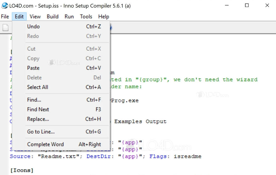Image resolution: width=276 pixels, height=175 pixels.
Task: Open the Build menu
Action: point(53,16)
